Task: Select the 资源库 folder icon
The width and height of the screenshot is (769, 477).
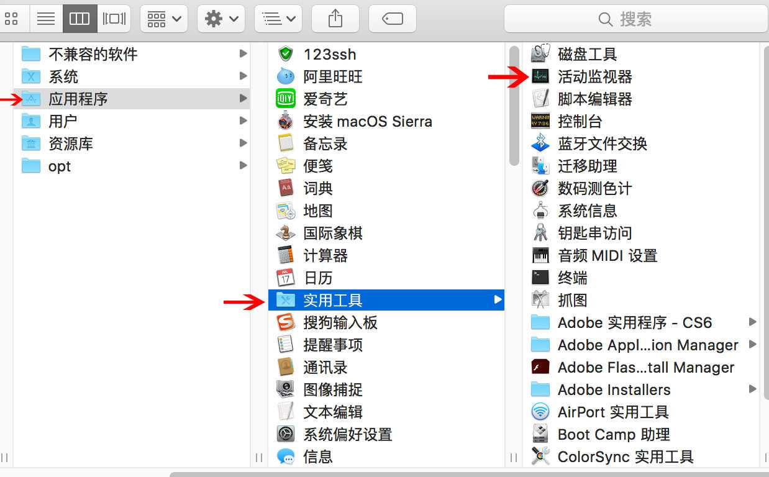Action: (31, 143)
